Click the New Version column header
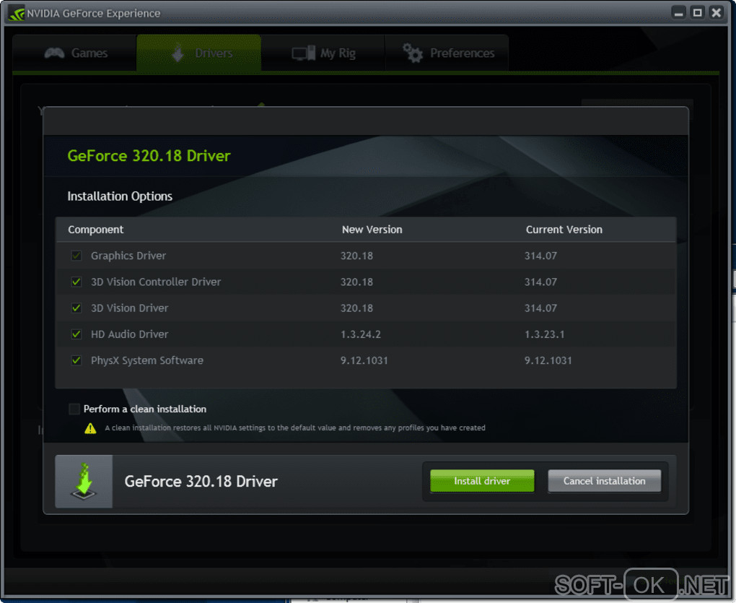 pos(372,230)
